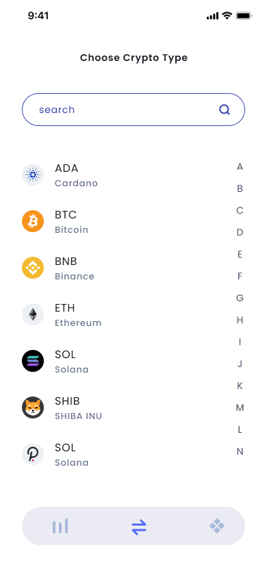The height and width of the screenshot is (578, 267).
Task: Select the Polkadot P logo icon
Action: [x=33, y=454]
